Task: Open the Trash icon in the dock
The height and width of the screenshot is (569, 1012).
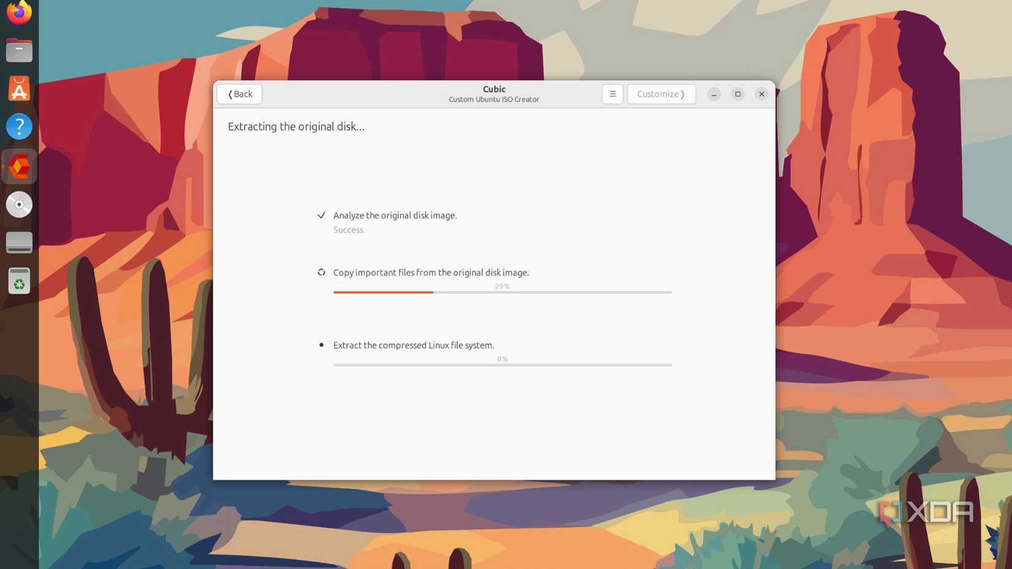Action: pos(18,281)
